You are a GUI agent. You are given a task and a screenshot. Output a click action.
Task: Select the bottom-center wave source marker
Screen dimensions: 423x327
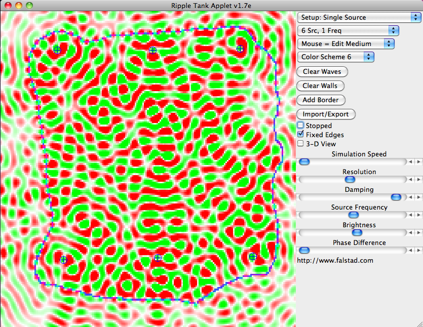coord(158,258)
